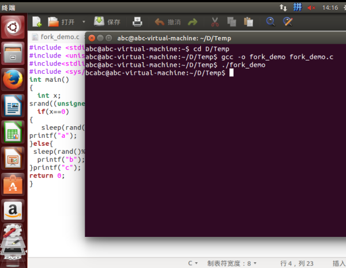
Task: Open Amazon launcher icon
Action: click(13, 211)
